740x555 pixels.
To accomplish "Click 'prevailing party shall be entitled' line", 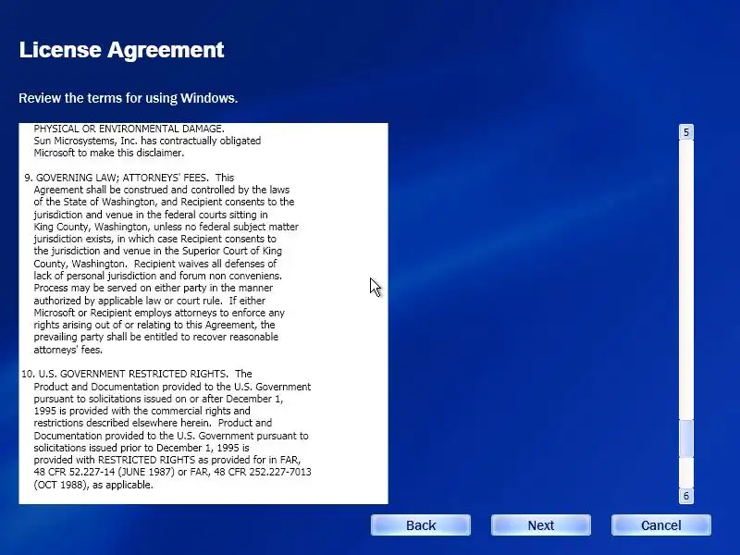I will [x=156, y=337].
